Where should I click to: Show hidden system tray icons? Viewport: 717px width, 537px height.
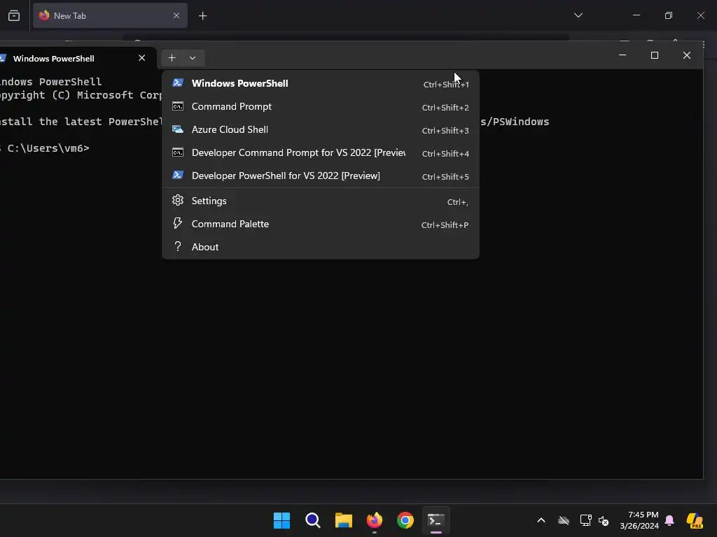pyautogui.click(x=541, y=520)
